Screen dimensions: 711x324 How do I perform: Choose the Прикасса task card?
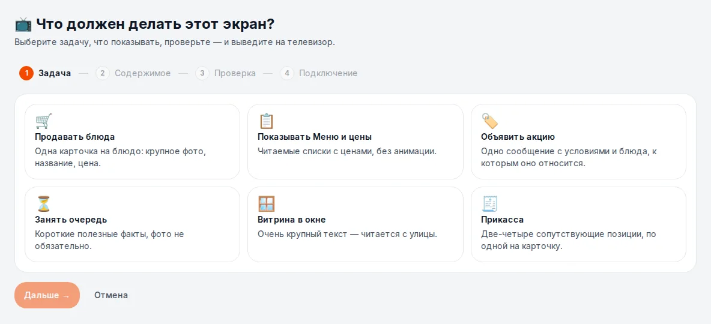tap(579, 224)
